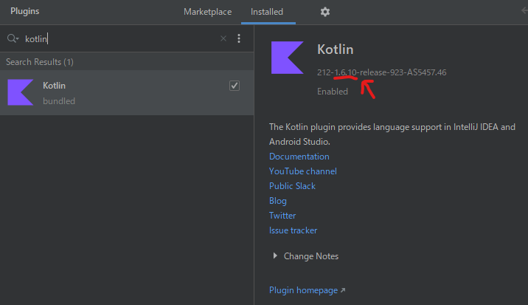The height and width of the screenshot is (305, 528).
Task: Open the plugin settings gear menu
Action: pyautogui.click(x=325, y=12)
